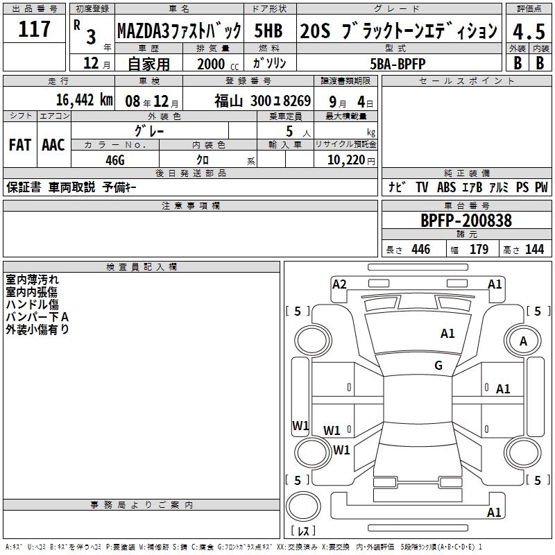Select inspector note 外装小傷有り

click(x=37, y=329)
